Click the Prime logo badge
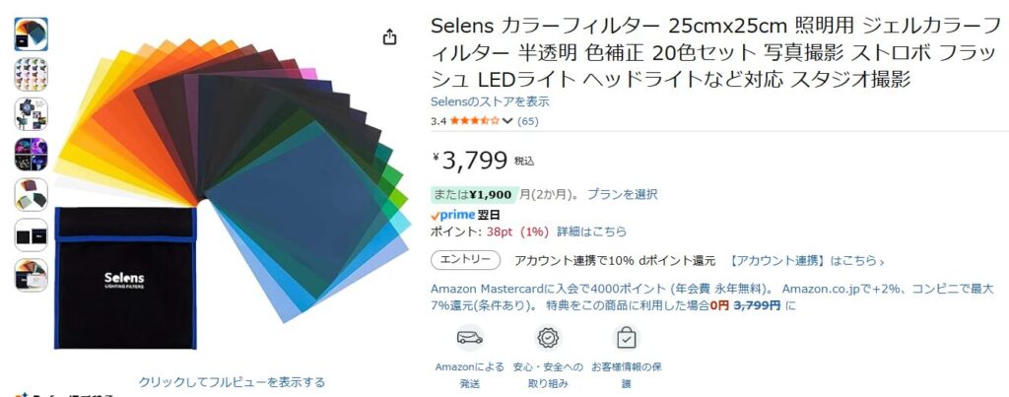1009x397 pixels. [x=453, y=215]
